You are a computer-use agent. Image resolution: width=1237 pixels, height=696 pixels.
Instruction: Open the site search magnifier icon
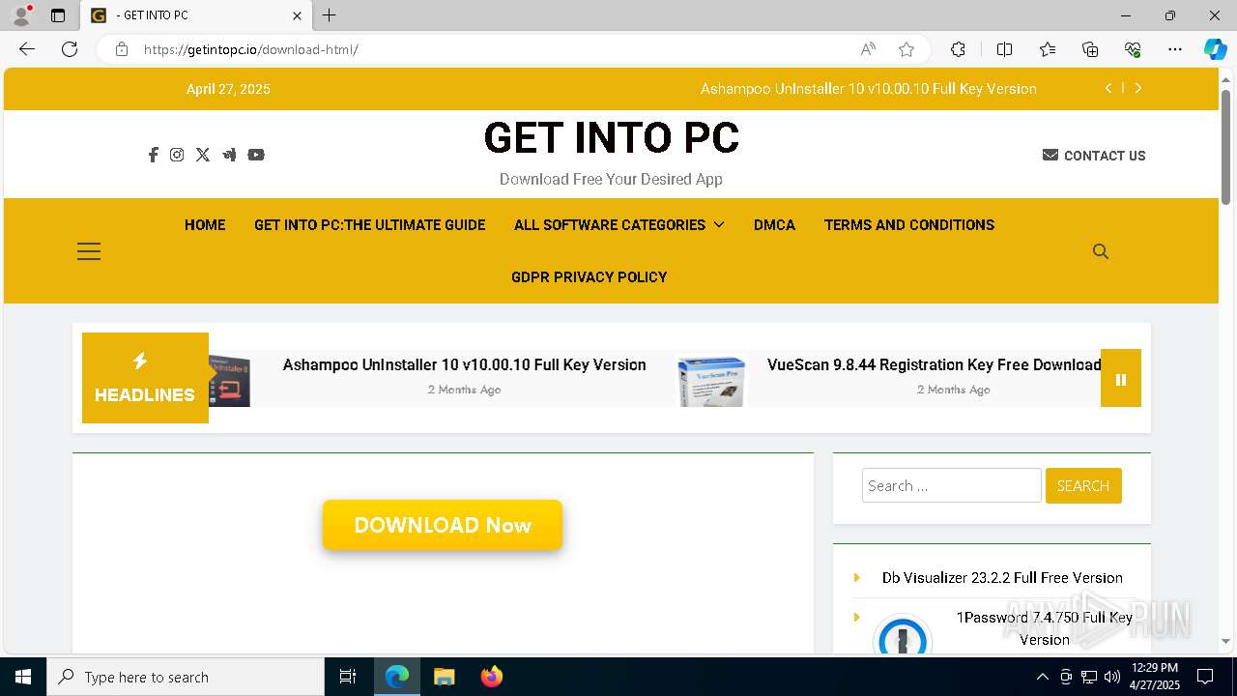click(x=1101, y=251)
